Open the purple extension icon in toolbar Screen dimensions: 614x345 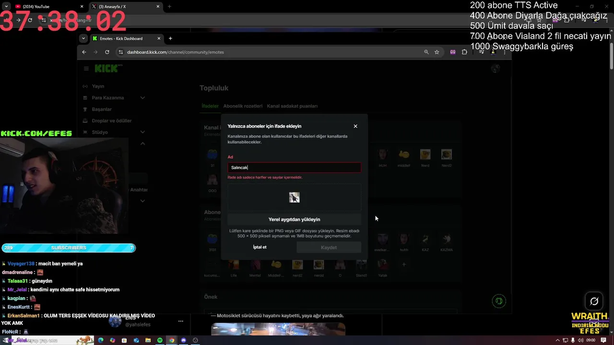452,52
